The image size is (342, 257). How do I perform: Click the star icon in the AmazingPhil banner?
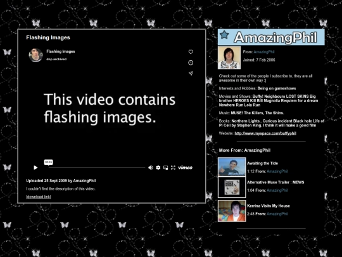click(x=224, y=35)
